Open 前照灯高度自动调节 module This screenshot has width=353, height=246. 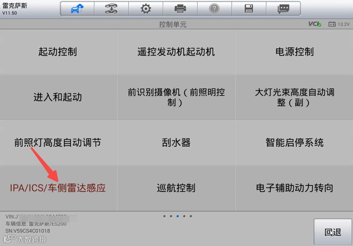click(x=58, y=143)
